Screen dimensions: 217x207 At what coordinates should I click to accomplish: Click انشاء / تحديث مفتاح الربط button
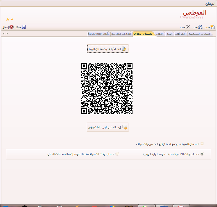pos(108,49)
